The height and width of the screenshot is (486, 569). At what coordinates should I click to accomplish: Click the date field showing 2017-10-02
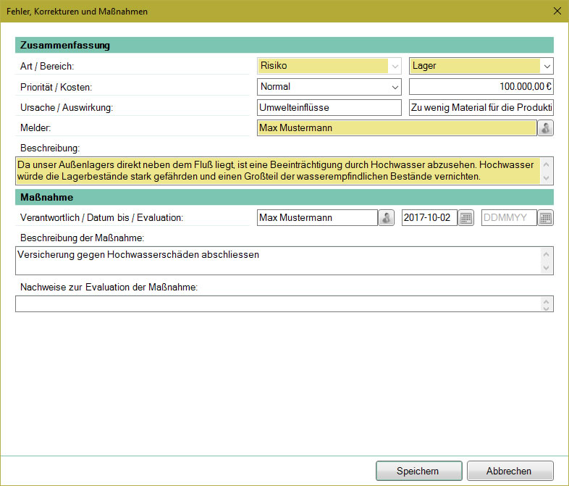429,218
